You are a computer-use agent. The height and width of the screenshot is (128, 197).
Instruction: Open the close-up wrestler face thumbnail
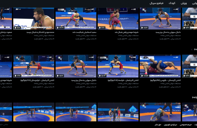point(34,19)
